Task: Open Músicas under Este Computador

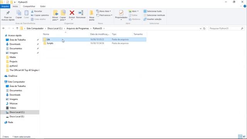Action: tap(14, 103)
